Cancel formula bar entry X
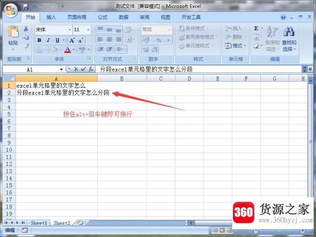The width and height of the screenshot is (316, 237). (x=76, y=70)
